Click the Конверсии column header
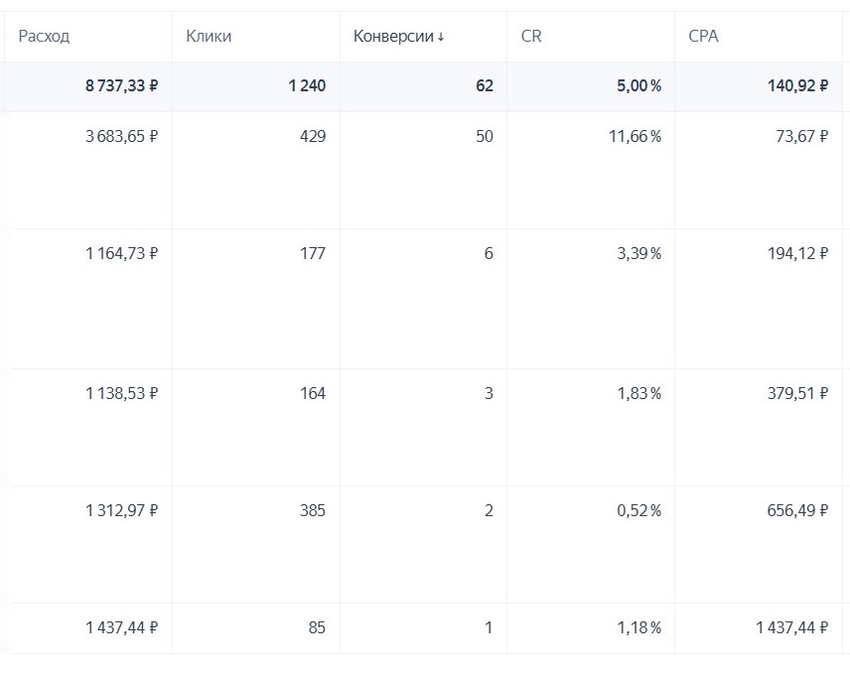Viewport: 850px width, 676px height. pos(393,37)
